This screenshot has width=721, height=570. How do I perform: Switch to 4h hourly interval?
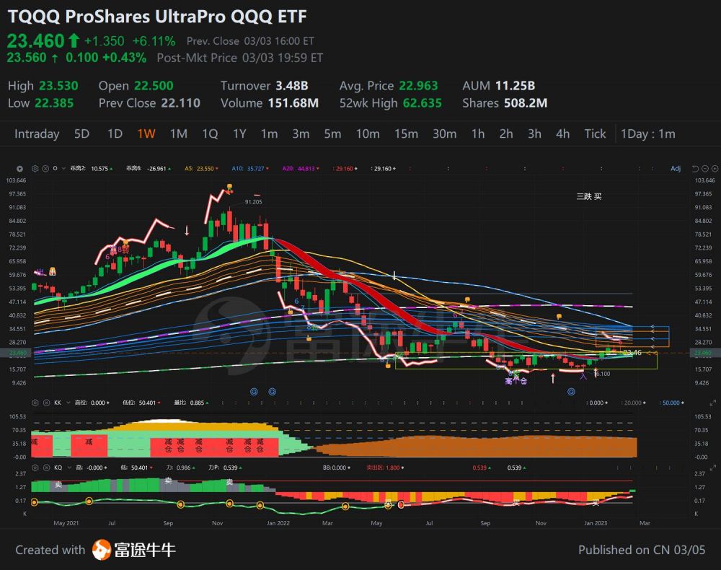point(562,134)
